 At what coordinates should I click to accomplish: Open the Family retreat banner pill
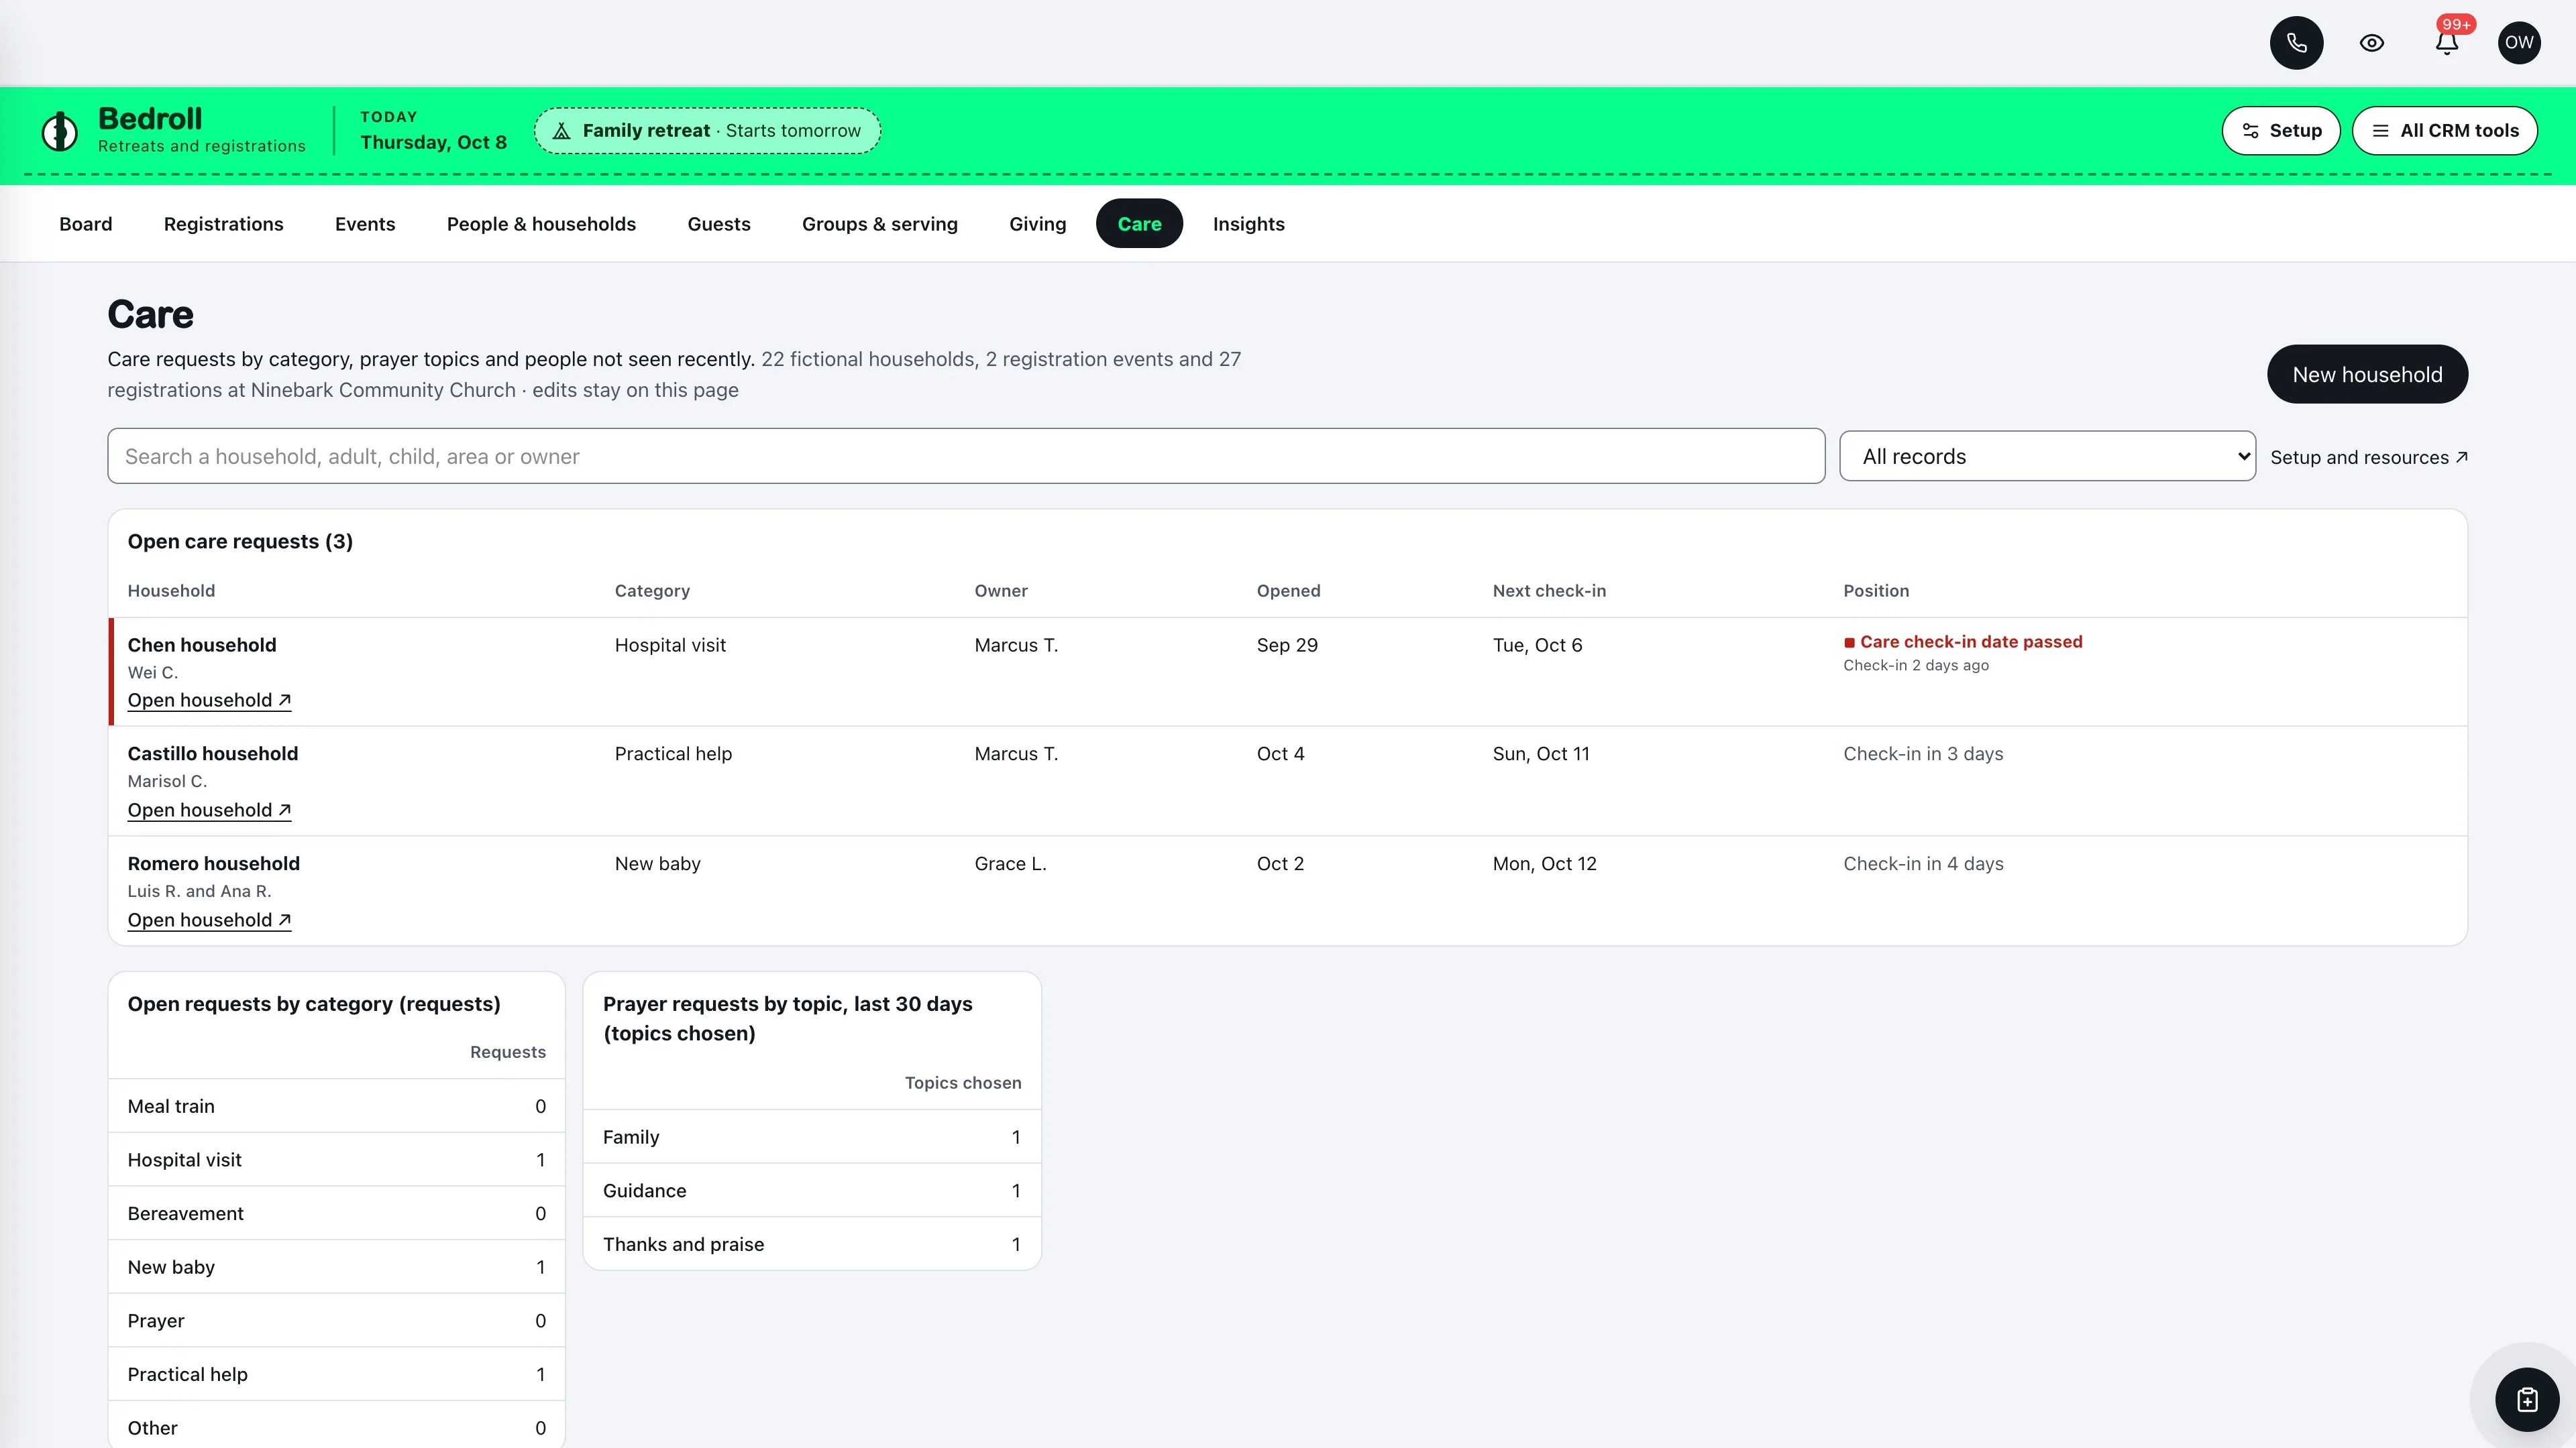707,131
